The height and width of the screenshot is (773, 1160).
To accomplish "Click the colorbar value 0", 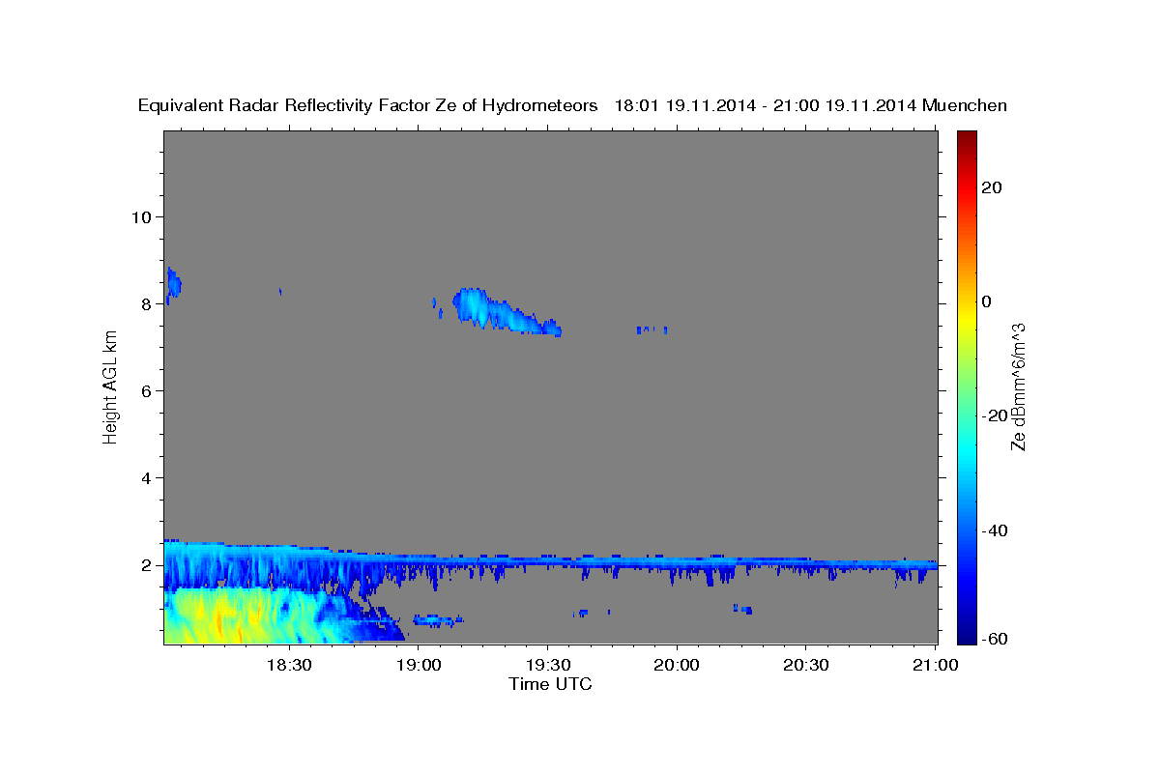I will [x=986, y=301].
